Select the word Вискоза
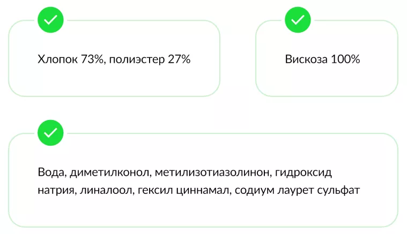Image resolution: width=407 pixels, height=234 pixels. click(x=306, y=59)
